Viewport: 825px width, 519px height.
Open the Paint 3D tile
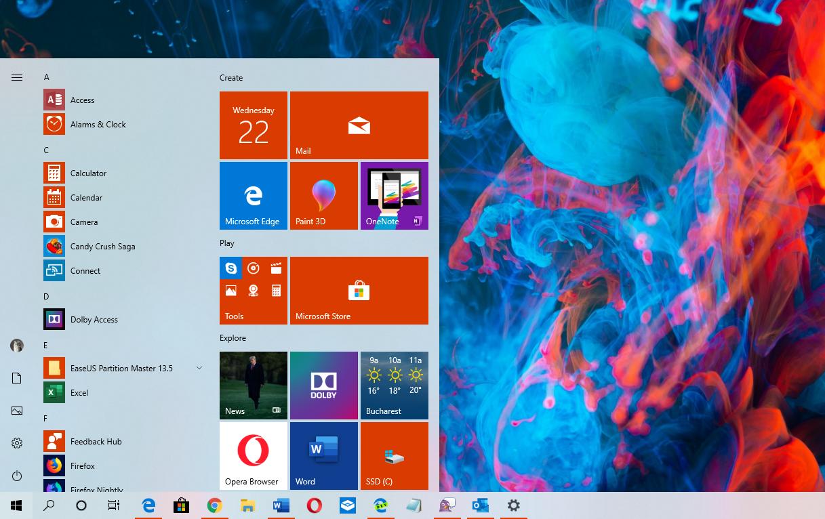coord(324,196)
